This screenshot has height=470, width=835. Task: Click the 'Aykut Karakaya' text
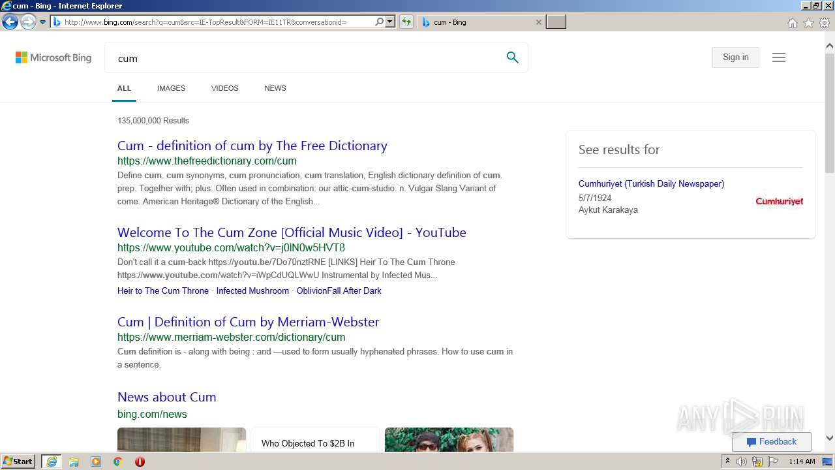608,210
